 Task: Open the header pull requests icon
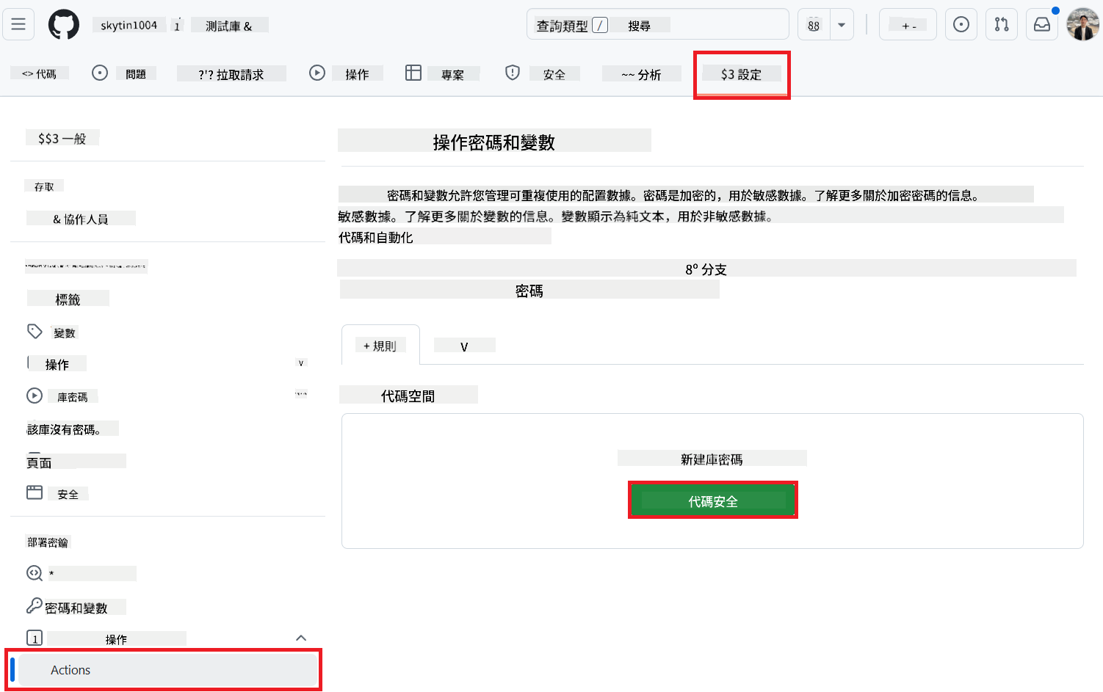click(1002, 24)
